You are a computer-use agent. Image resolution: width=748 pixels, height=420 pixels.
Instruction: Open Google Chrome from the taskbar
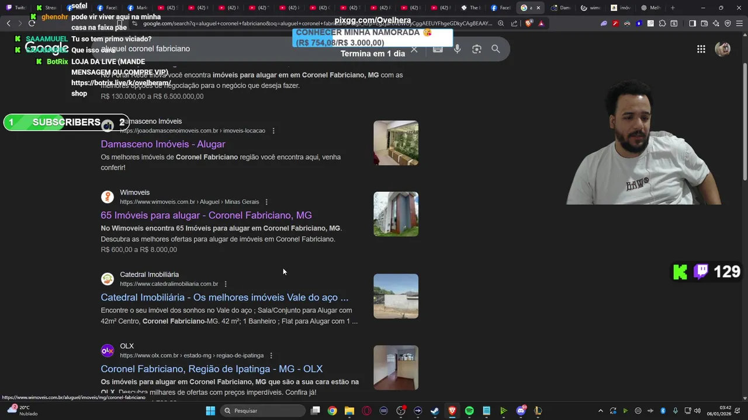tap(332, 411)
